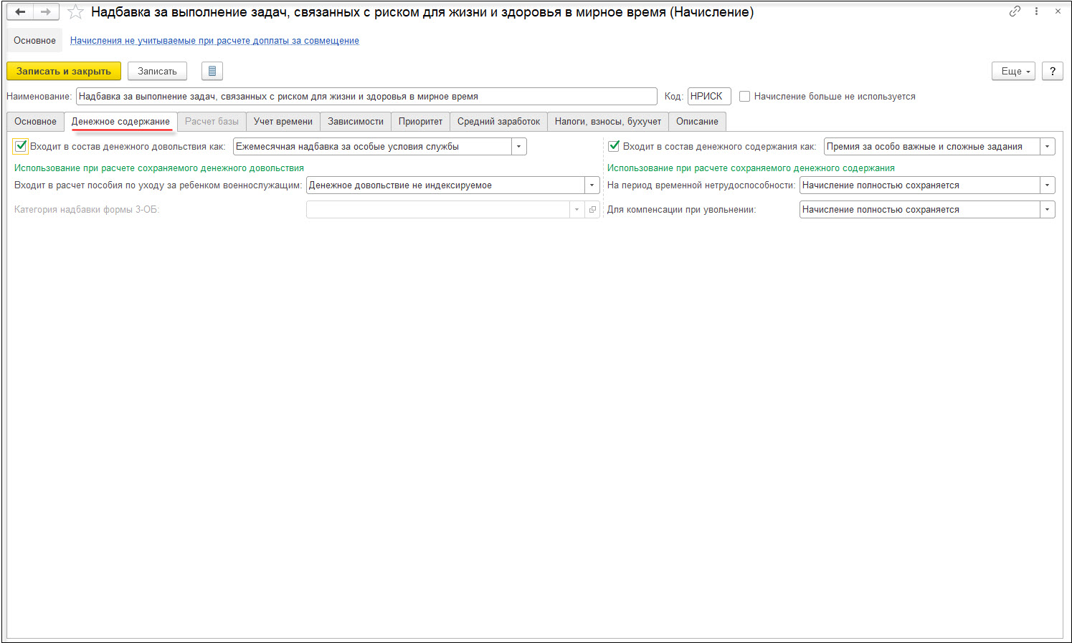
Task: Toggle 'Входит в состав денежного довольствия' checkbox
Action: 21,146
